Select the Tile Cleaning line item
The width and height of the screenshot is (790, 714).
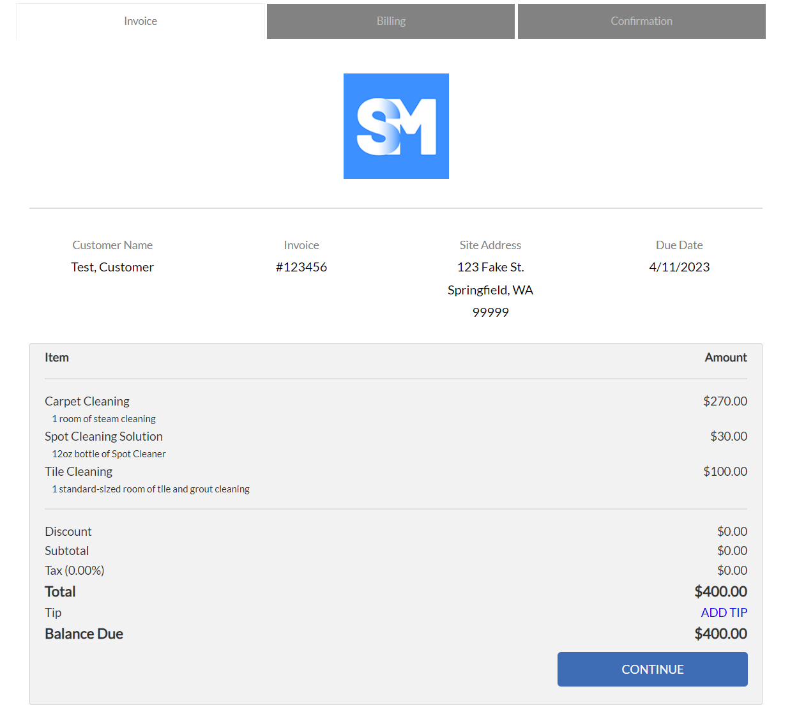[79, 471]
